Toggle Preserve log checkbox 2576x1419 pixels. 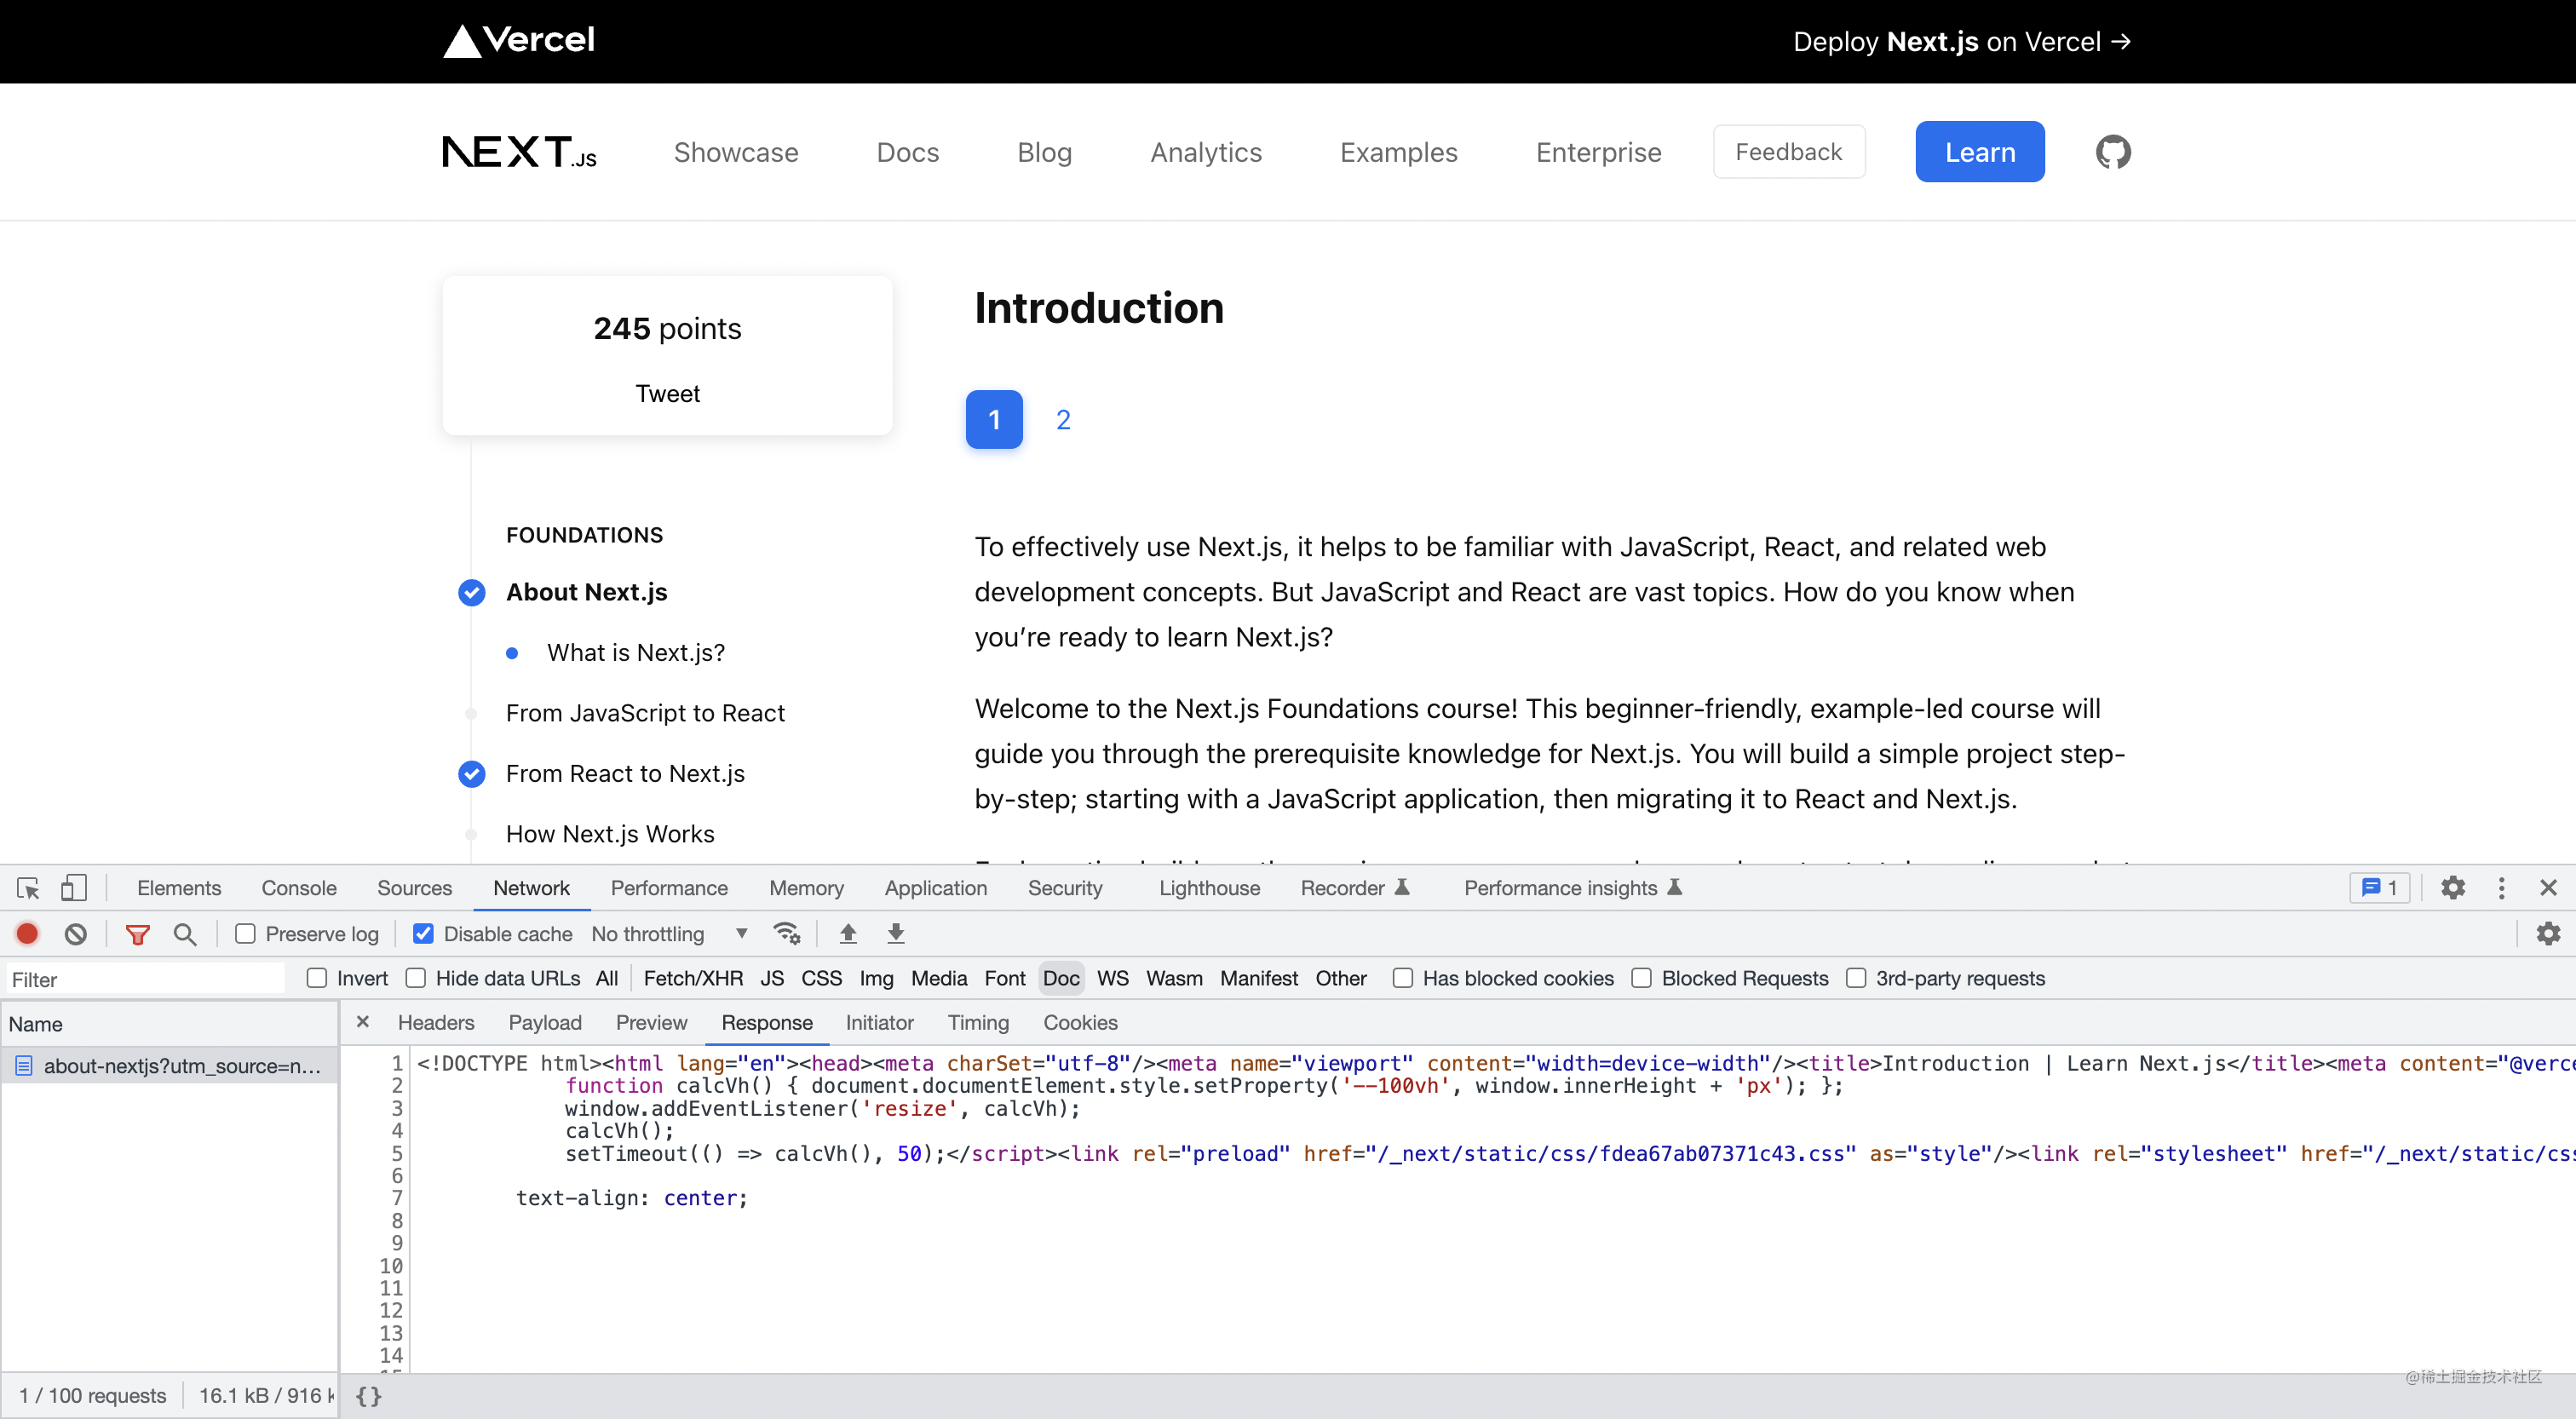[x=245, y=934]
